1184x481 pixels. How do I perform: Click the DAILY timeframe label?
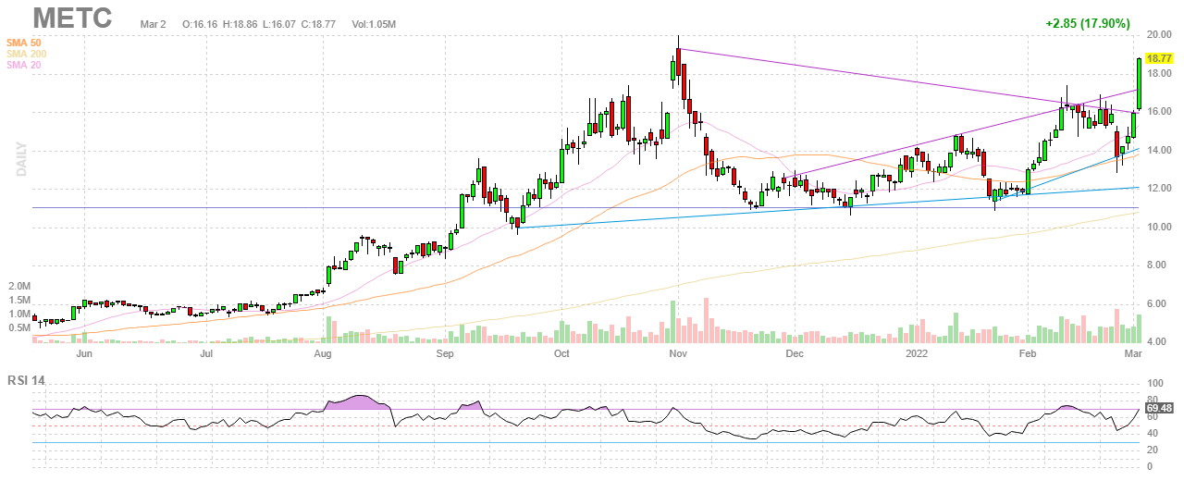point(18,160)
